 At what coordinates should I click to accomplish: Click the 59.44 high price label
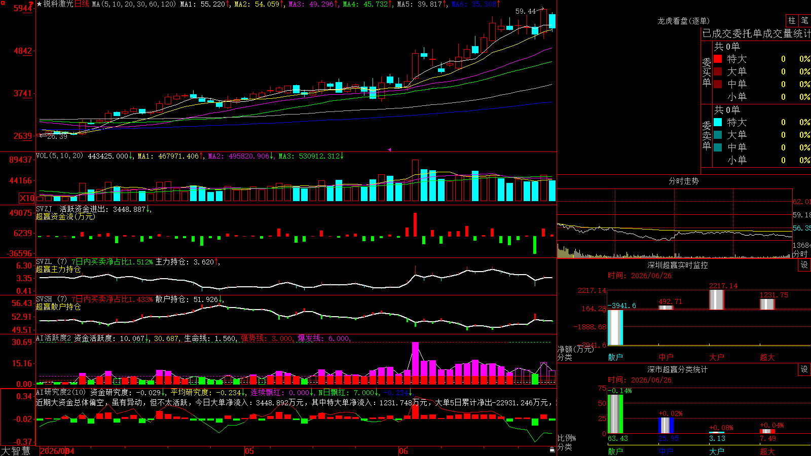click(x=526, y=11)
